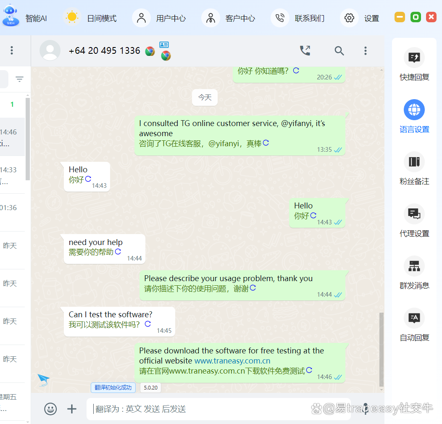Retranslate 请你描述下你的使用问题 message
This screenshot has height=424, width=442.
click(x=253, y=287)
